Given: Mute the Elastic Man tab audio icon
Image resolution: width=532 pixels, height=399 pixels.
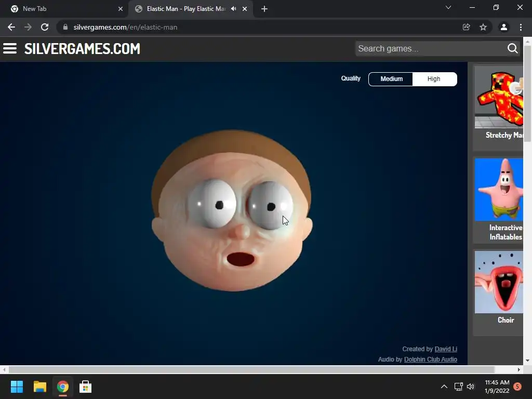Looking at the screenshot, I should pos(233,9).
